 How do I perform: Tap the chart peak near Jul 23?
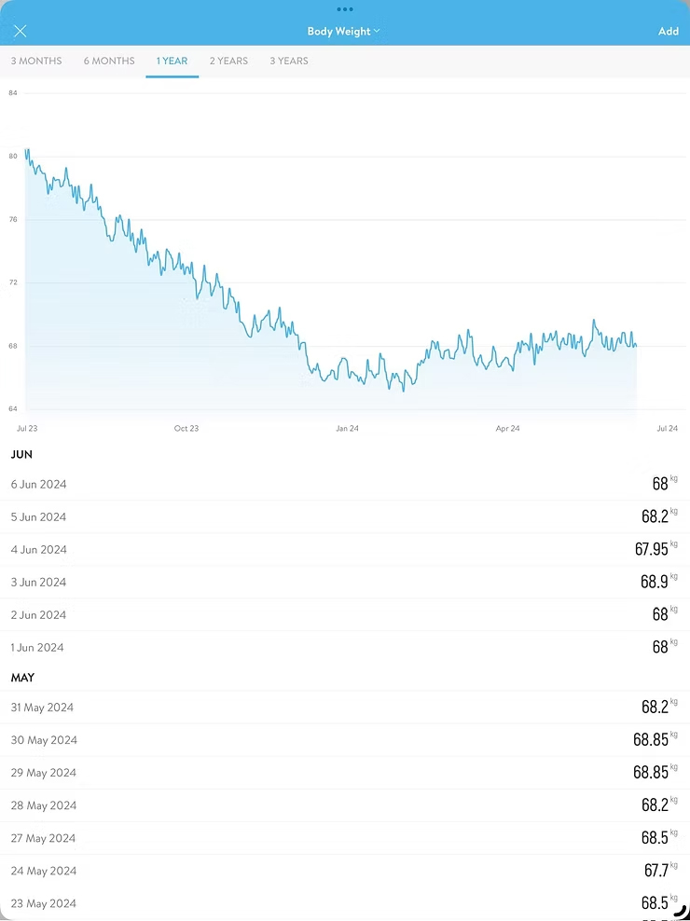[27, 150]
